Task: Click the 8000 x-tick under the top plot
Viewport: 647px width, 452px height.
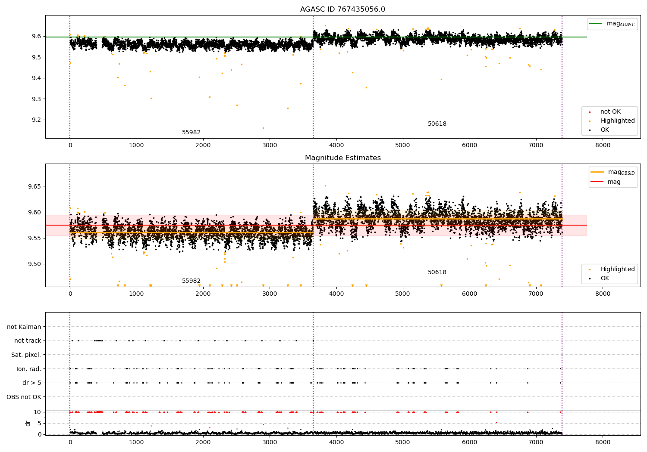Action: click(603, 146)
